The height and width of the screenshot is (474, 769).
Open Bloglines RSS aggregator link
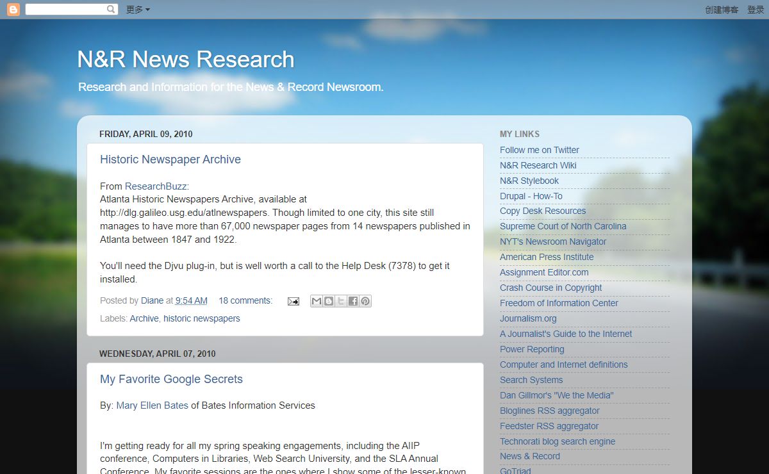550,411
